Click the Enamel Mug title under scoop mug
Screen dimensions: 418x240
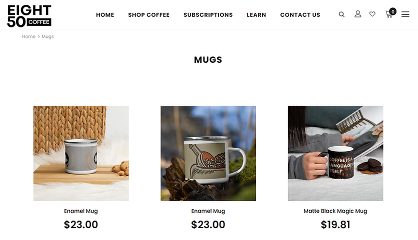(x=208, y=211)
